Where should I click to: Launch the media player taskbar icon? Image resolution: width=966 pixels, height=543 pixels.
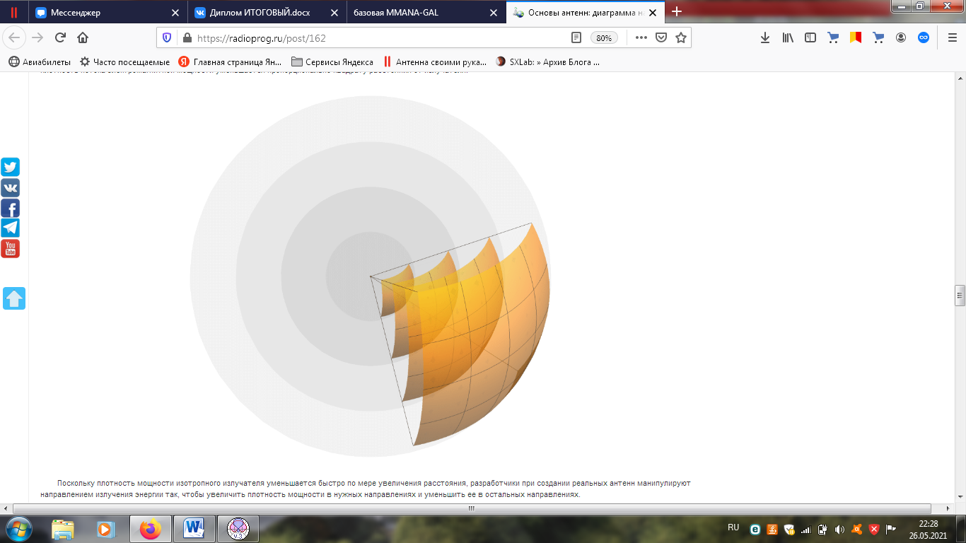(x=105, y=529)
